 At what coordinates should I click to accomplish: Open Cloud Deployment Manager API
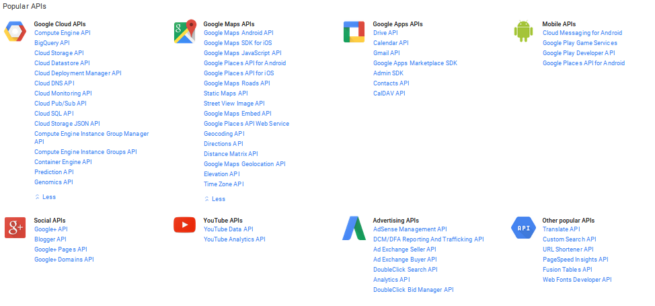coord(78,73)
